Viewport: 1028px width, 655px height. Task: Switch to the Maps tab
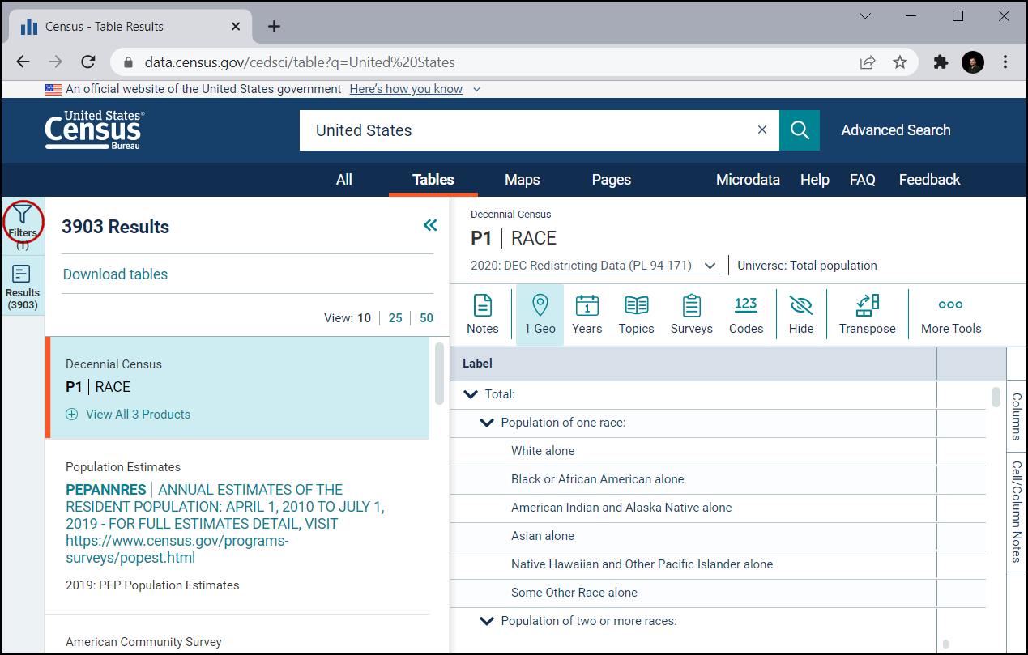(522, 180)
